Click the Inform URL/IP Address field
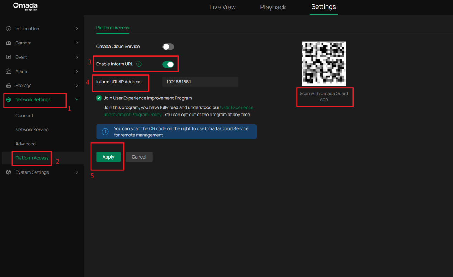Viewport: 453px width, 277px height. tap(200, 82)
